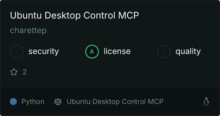Click the letter A inside green ring
220x116 pixels.
[x=92, y=52]
